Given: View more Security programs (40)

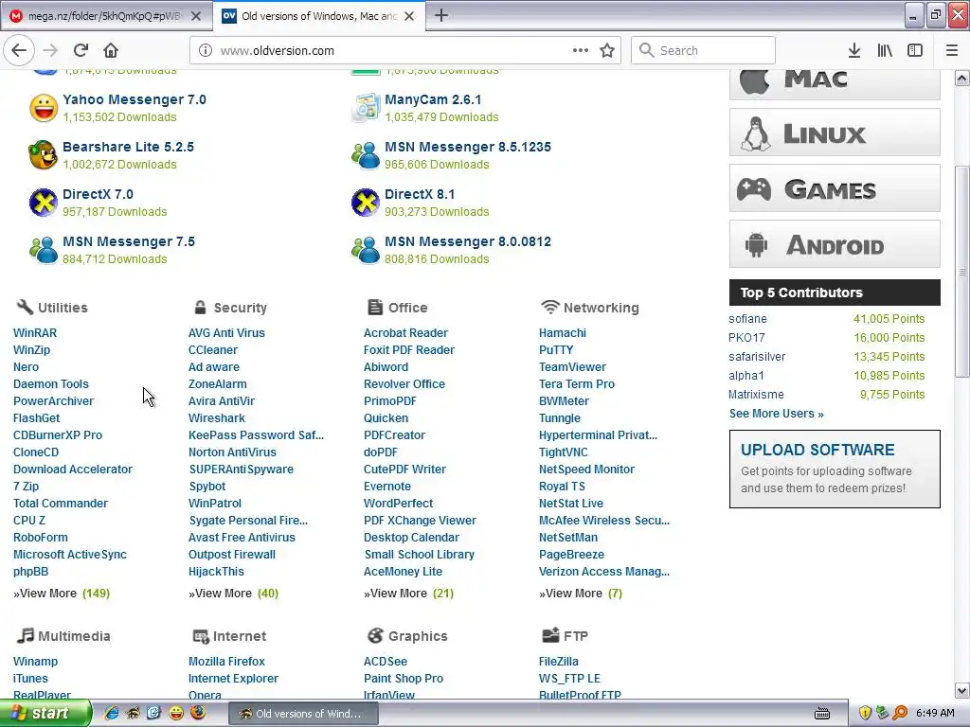Looking at the screenshot, I should point(233,594).
